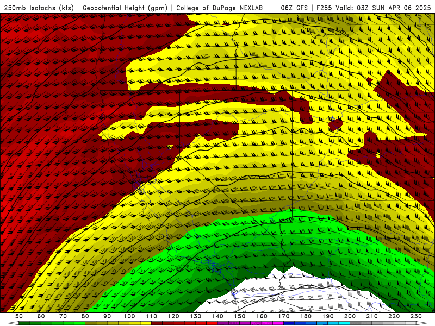Viewport: 435px width, 326px height.
Task: Click the 'College of DuPage NEXLAB' label
Action: click(x=220, y=8)
